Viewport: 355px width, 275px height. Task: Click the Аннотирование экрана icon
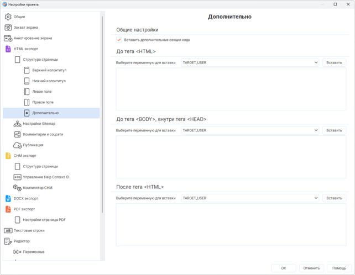coord(8,38)
